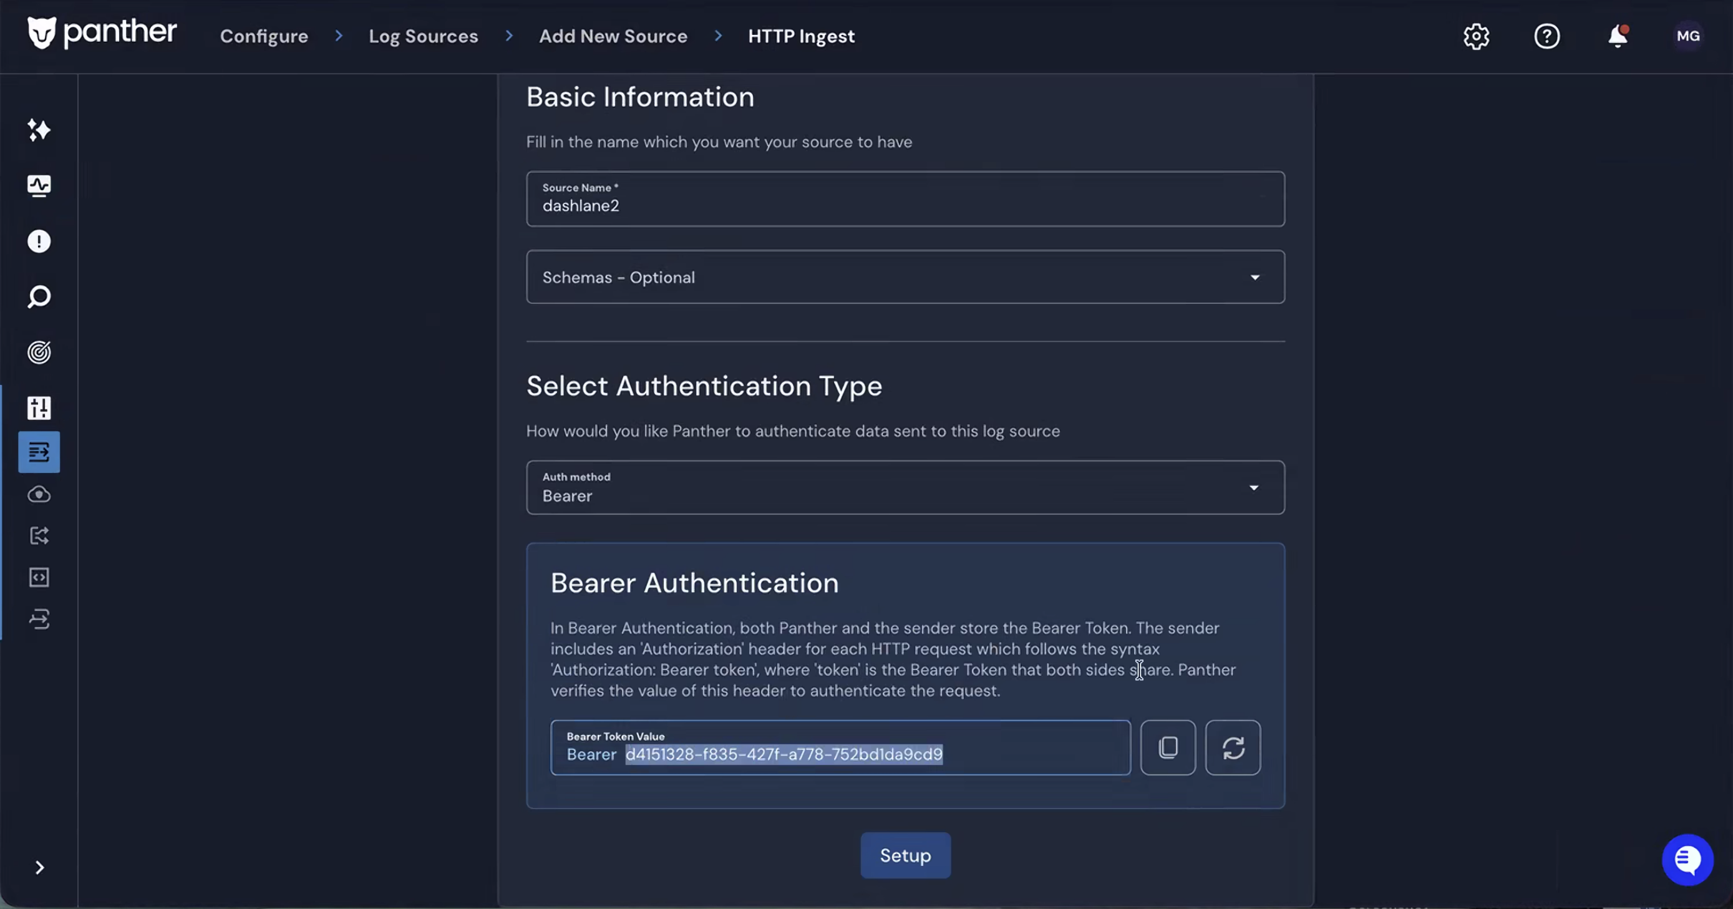Expand the sidebar with bottom chevron
1733x909 pixels.
pyautogui.click(x=40, y=868)
